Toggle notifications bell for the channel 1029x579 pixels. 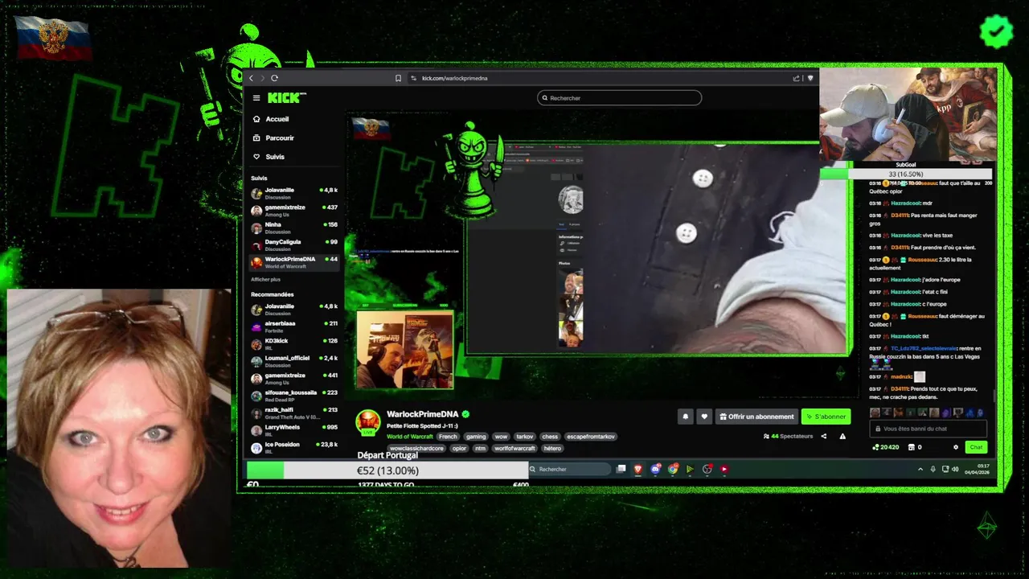tap(685, 417)
